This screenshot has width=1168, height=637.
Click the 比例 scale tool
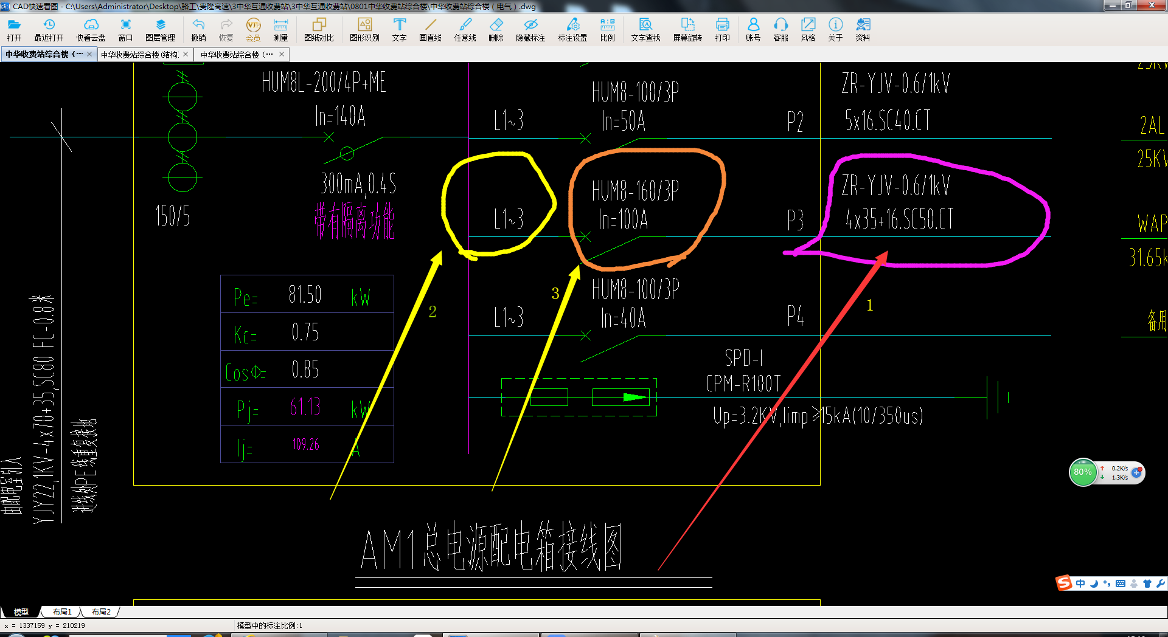point(607,29)
